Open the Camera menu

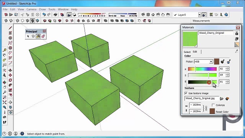(31, 9)
